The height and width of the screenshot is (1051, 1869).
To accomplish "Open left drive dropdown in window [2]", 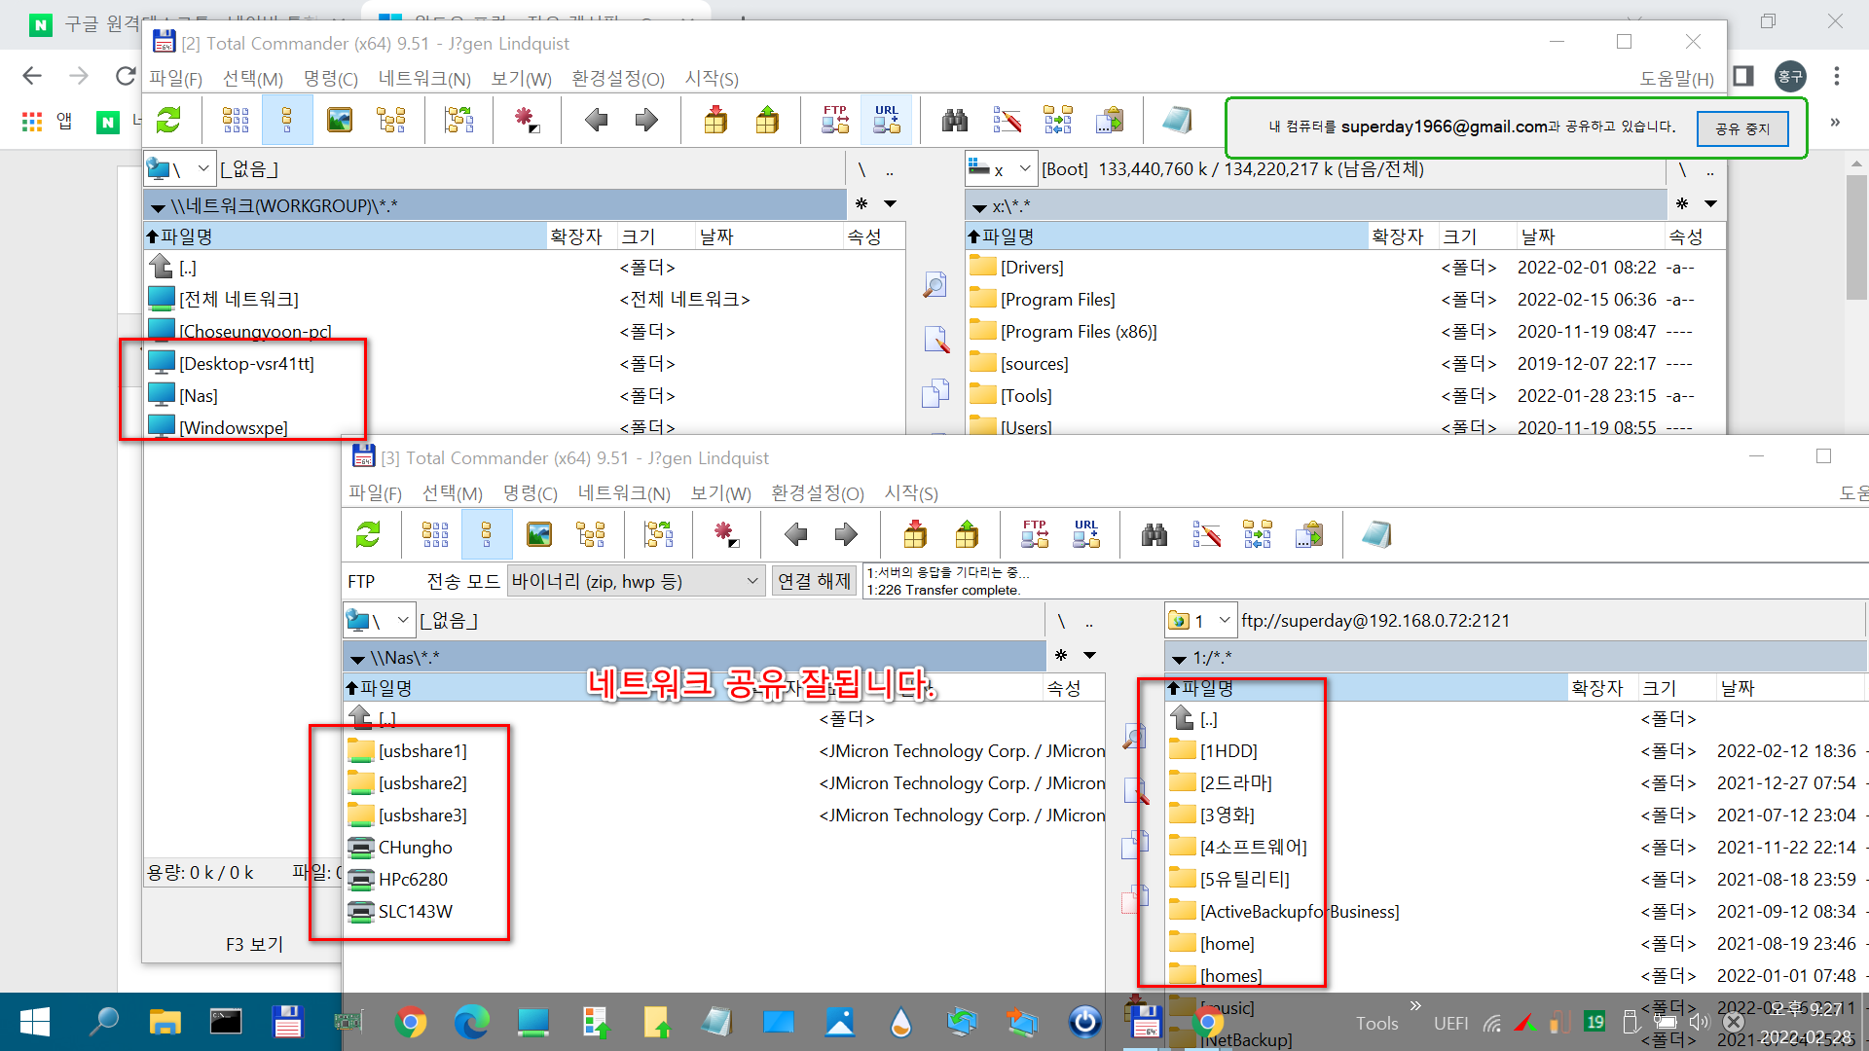I will (179, 169).
